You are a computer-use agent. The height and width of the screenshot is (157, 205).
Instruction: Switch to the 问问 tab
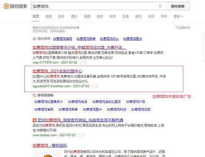click(x=151, y=17)
